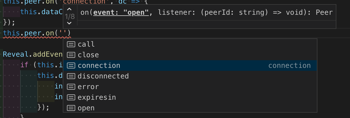Click the icon beside the error suggestion
350x118 pixels.
tap(71, 87)
